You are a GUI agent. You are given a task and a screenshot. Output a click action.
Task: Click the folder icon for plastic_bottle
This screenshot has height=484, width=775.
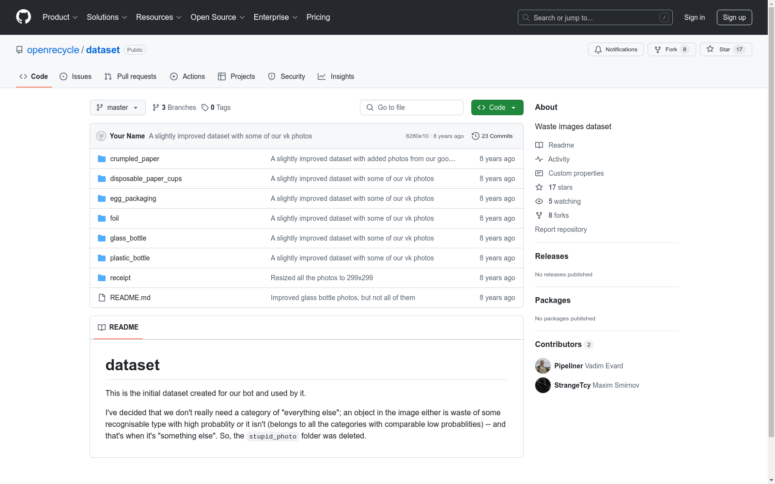102,258
